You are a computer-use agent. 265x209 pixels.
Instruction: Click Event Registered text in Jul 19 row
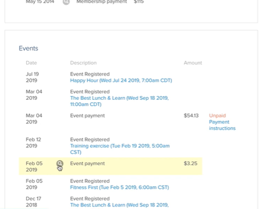pyautogui.click(x=90, y=74)
